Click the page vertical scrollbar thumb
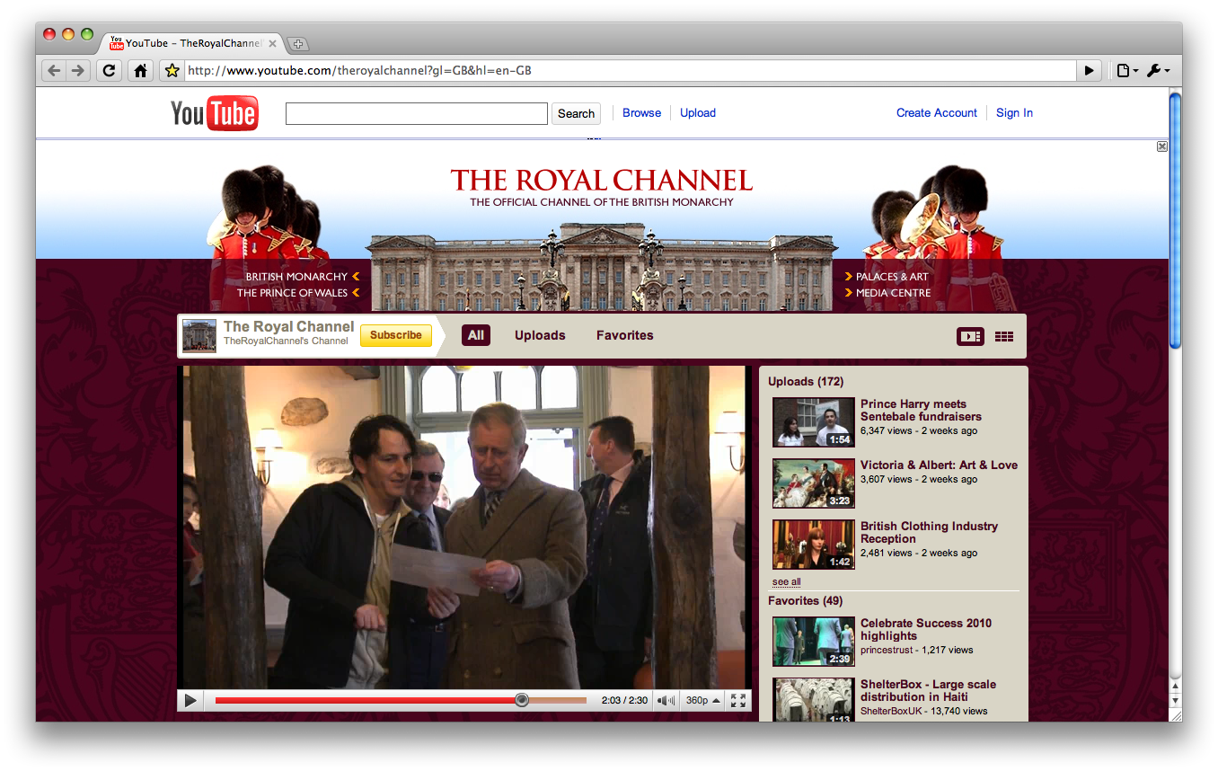This screenshot has height=771, width=1218. (1175, 220)
